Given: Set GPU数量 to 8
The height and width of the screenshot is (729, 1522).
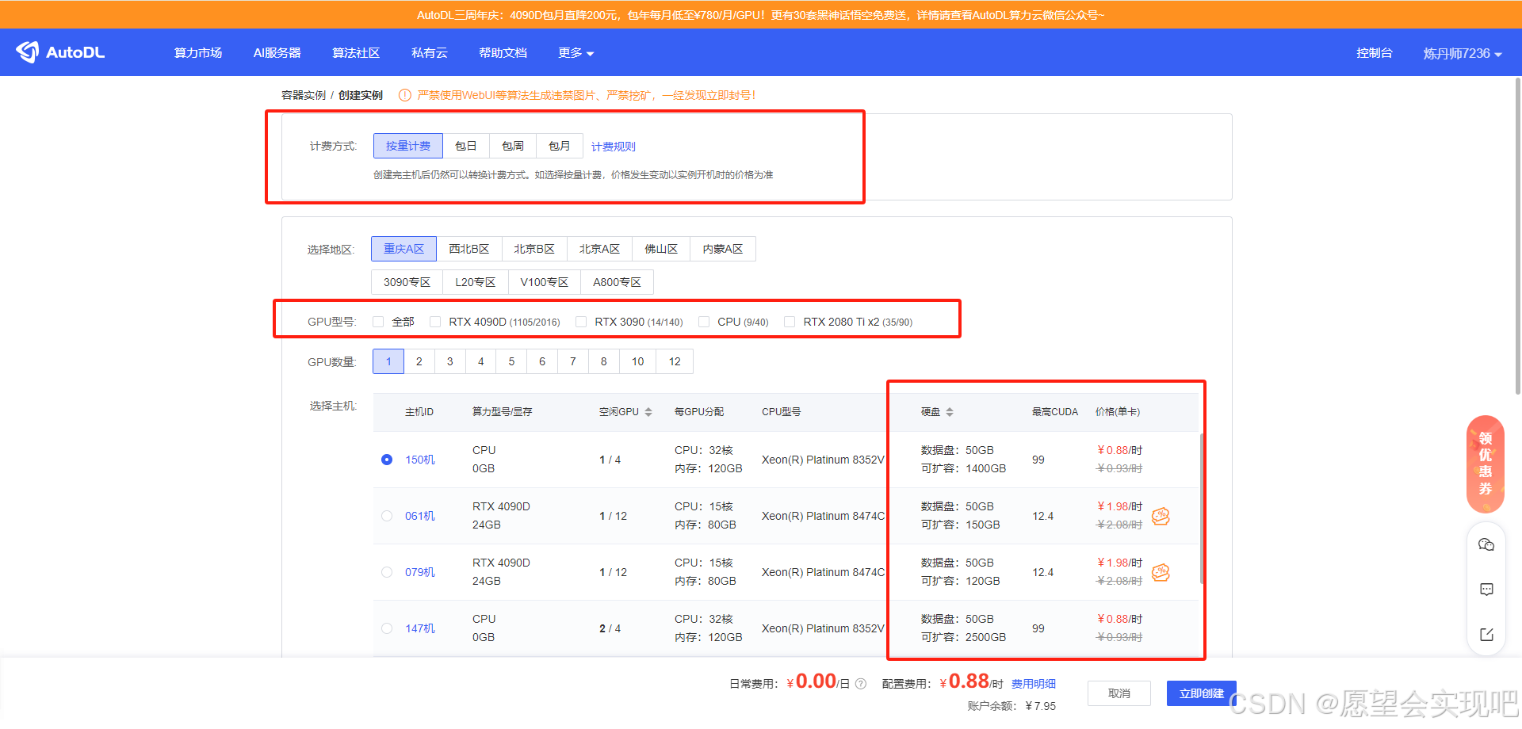Looking at the screenshot, I should click(x=604, y=361).
